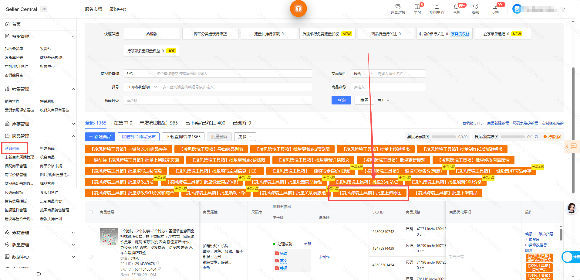Check the select-all checkbox in product table header
The width and height of the screenshot is (580, 280).
pyautogui.click(x=90, y=213)
